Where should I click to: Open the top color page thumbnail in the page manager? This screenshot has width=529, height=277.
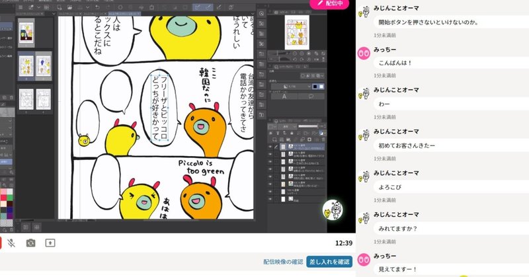pos(26,33)
